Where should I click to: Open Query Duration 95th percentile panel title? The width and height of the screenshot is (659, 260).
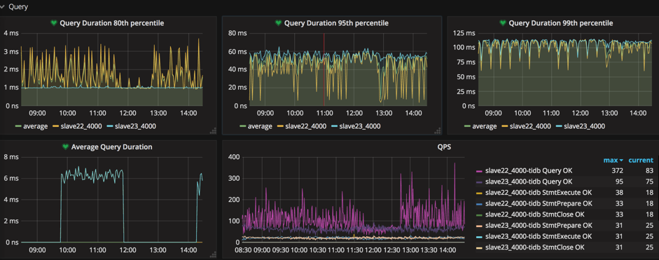(336, 23)
